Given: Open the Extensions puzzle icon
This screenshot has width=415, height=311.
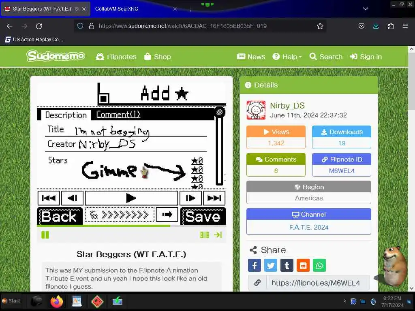Looking at the screenshot, I should [x=391, y=26].
